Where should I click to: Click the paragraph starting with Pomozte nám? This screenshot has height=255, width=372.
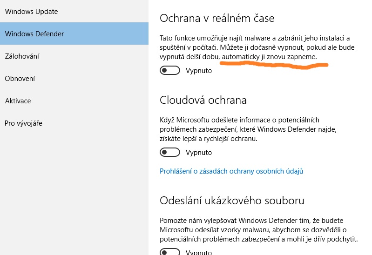tap(258, 230)
